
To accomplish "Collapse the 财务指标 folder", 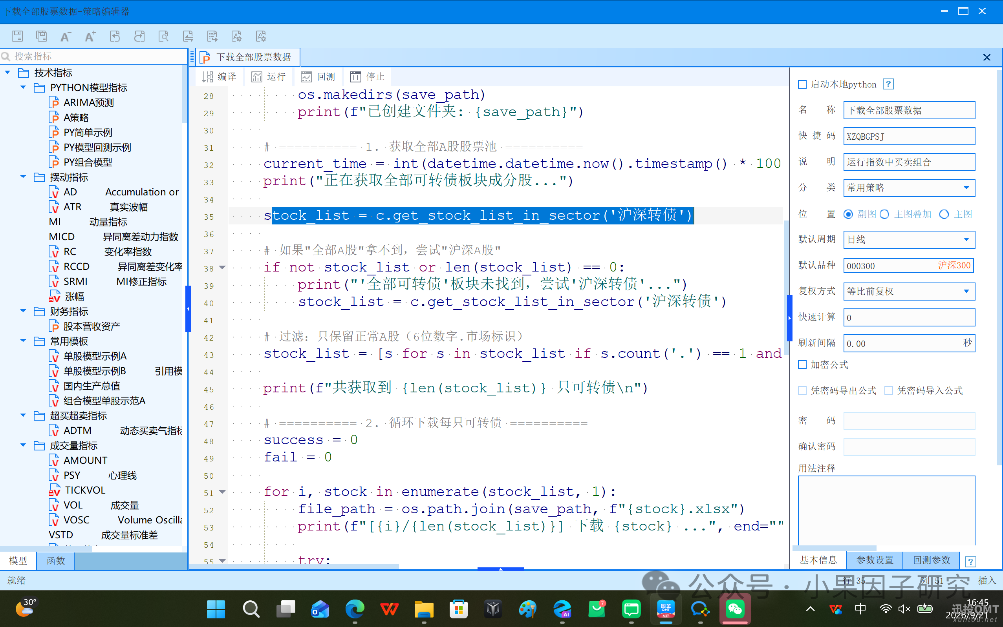I will point(23,311).
